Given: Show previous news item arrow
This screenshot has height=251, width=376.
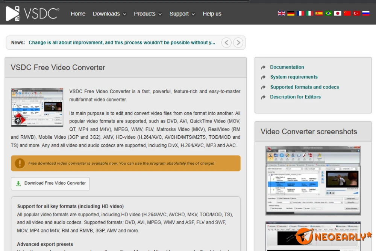Looking at the screenshot, I should click(x=226, y=43).
